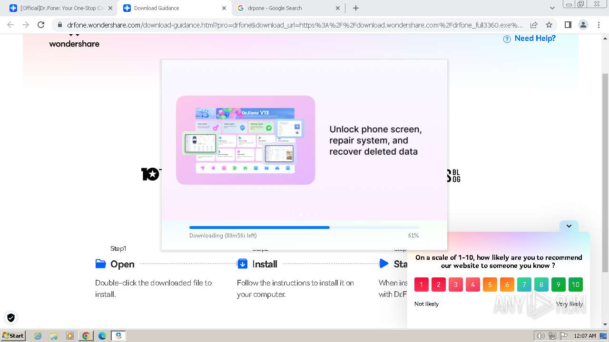Open Windows Media Player from taskbar
The width and height of the screenshot is (609, 342).
point(70,336)
